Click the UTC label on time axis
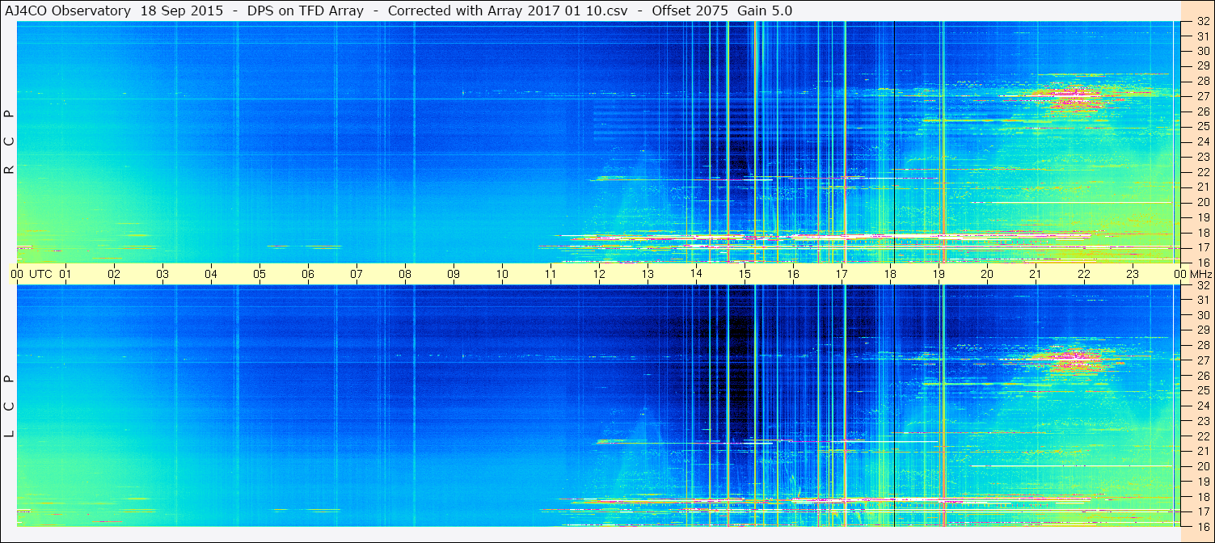 click(40, 275)
